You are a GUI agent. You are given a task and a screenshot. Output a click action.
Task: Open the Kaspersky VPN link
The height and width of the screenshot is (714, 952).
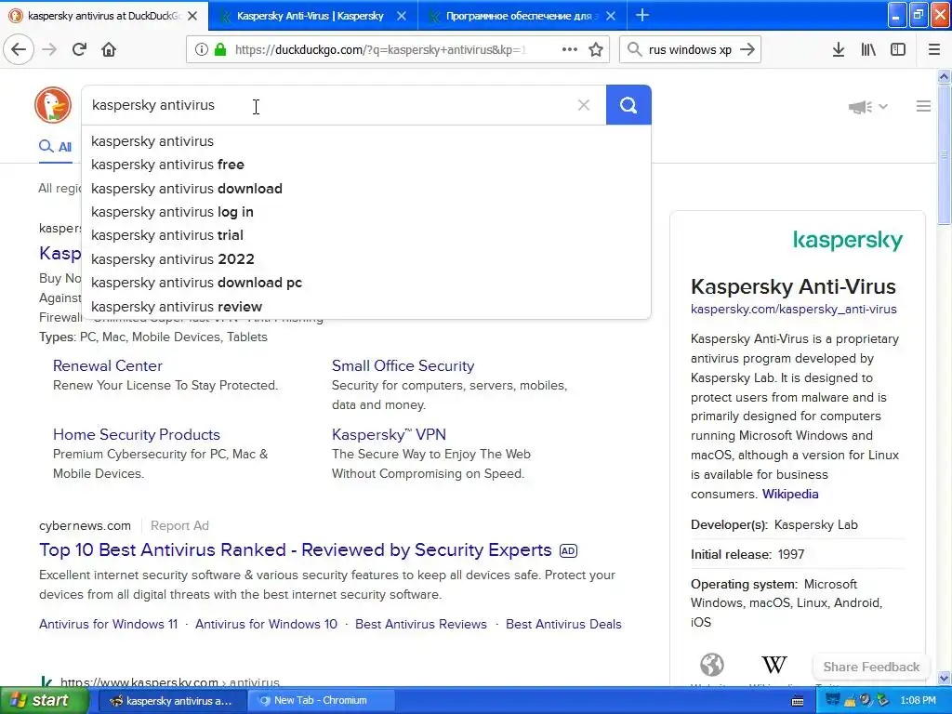pyautogui.click(x=389, y=434)
